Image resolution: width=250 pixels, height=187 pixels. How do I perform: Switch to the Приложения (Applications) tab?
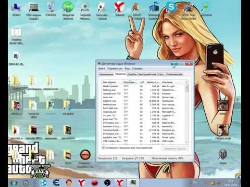coord(106,74)
